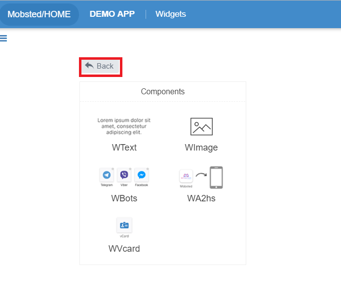
Task: Select the Viber bot icon
Action: tap(124, 175)
